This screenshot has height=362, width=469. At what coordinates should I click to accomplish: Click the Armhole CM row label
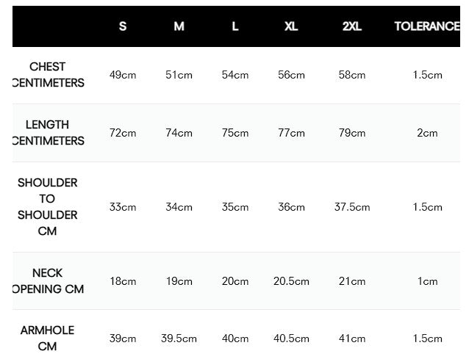point(48,339)
